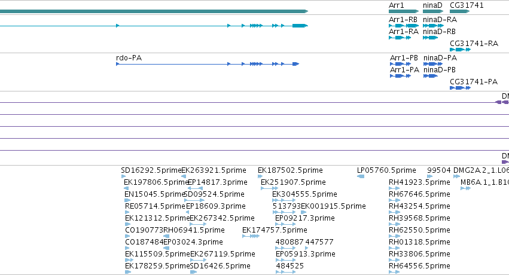Select EST RH33806.5prime
Image resolution: width=509 pixels, height=275 pixels.
point(419,254)
